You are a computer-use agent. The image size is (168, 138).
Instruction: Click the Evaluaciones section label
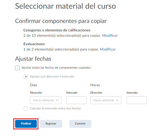coord(34,44)
